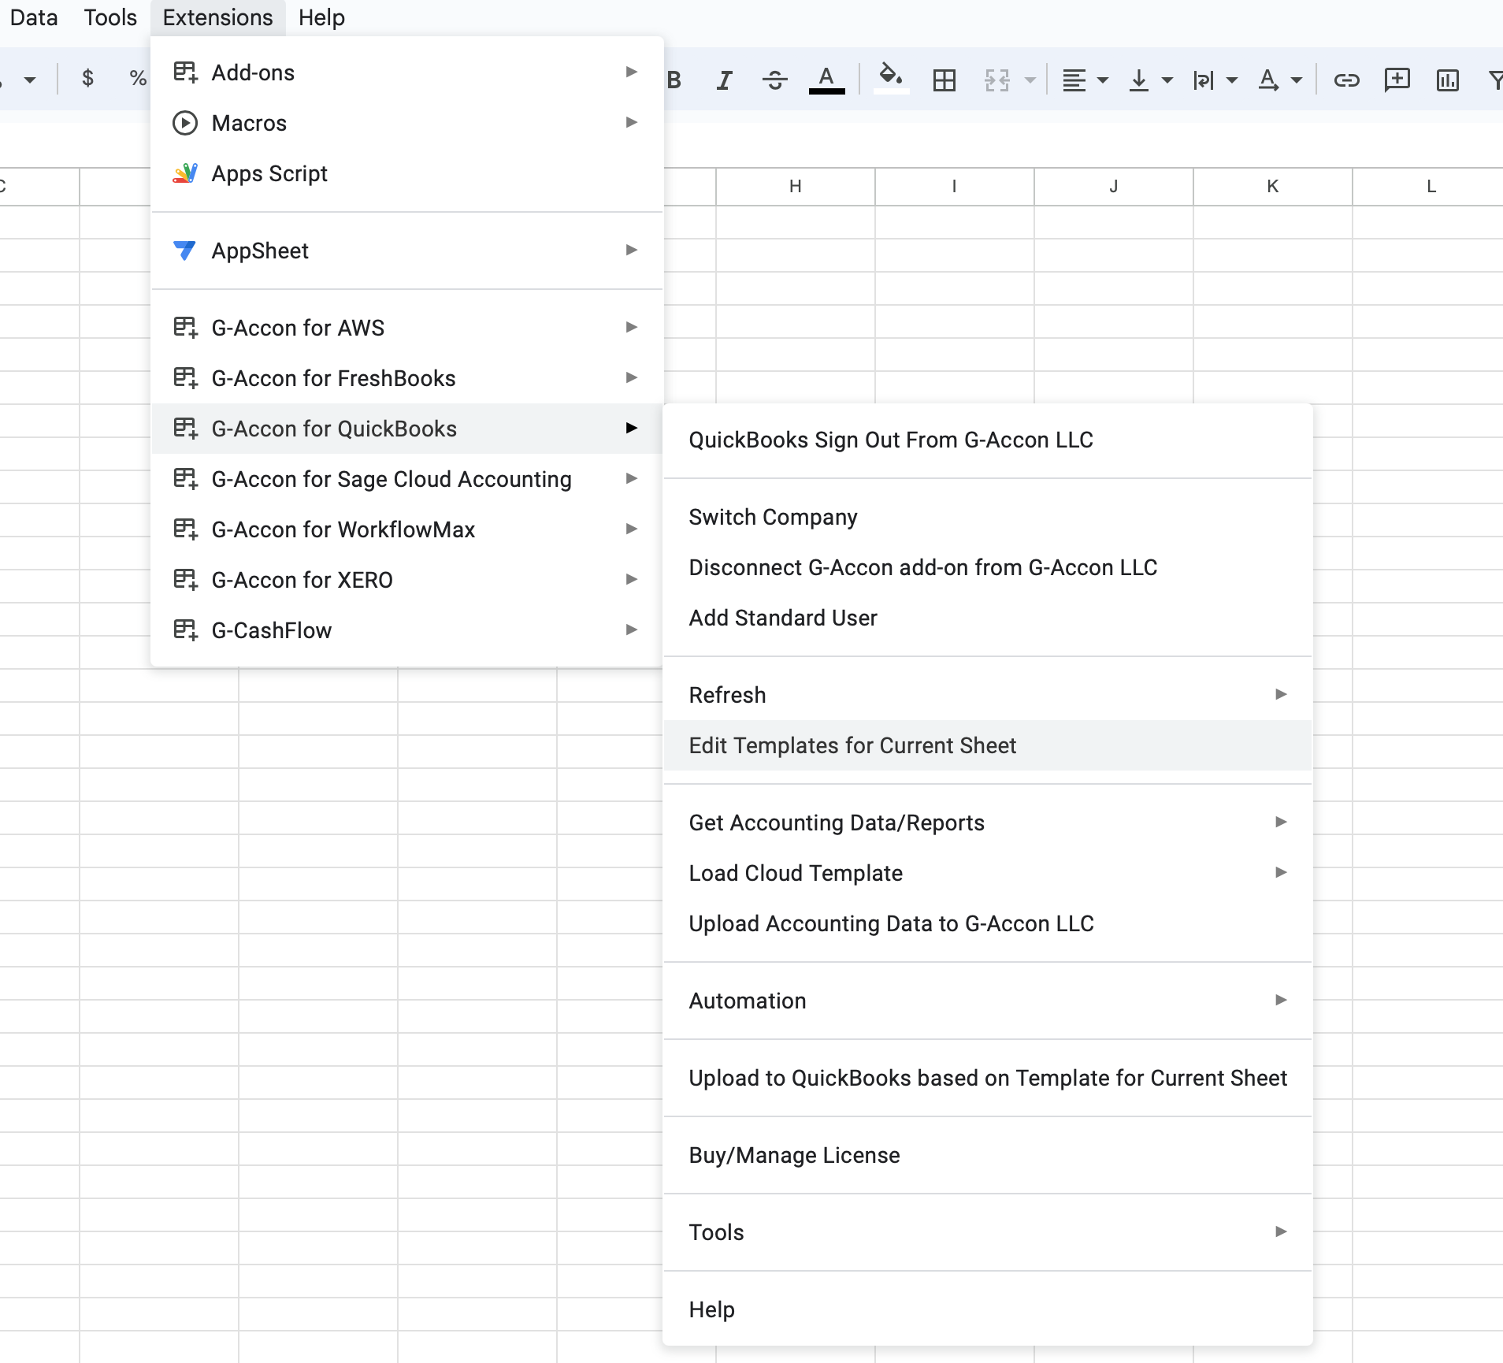Expand the text rotation dropdown arrow
This screenshot has height=1363, width=1503.
click(1297, 80)
